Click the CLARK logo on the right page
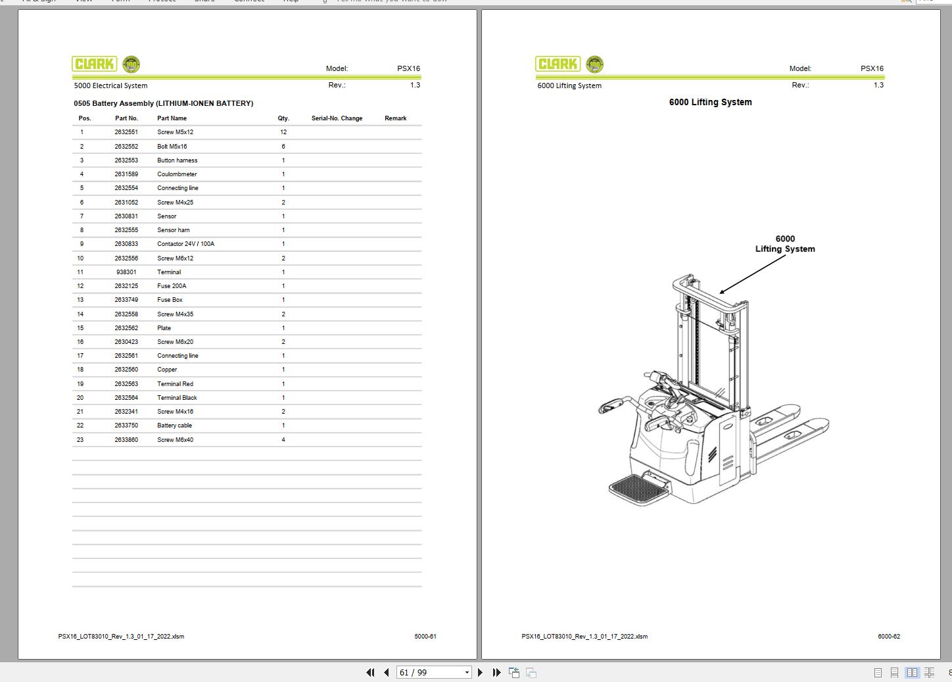 558,64
